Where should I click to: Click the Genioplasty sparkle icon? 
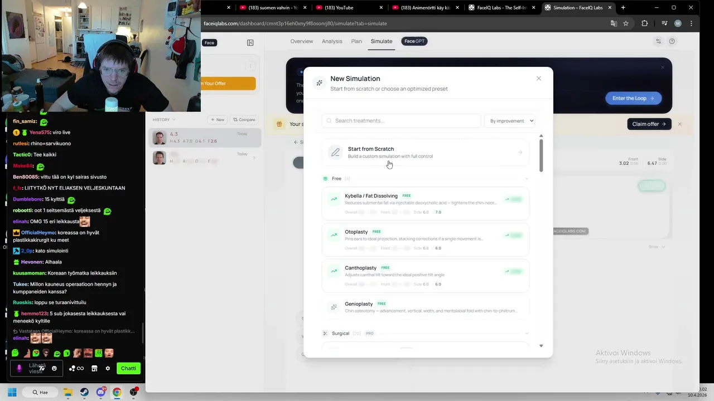[334, 307]
